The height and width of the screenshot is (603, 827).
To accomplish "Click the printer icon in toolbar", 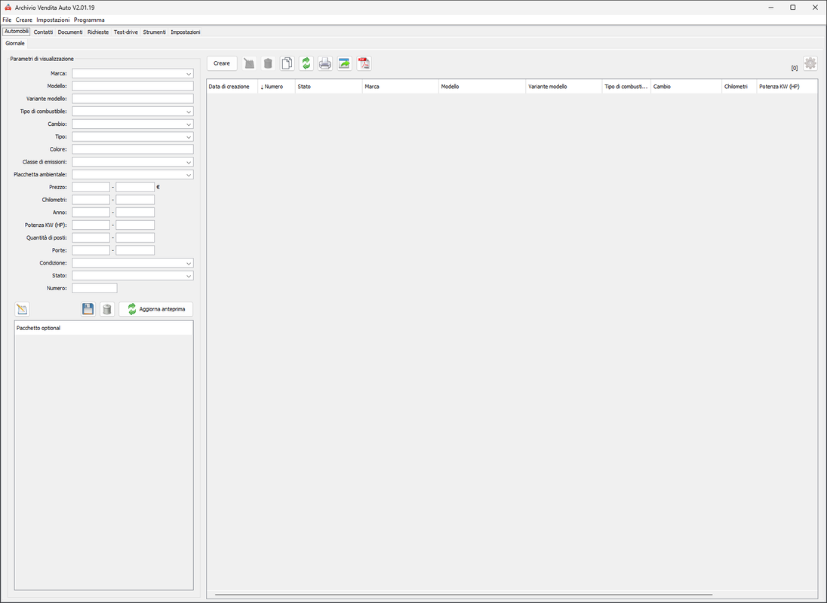I will click(x=325, y=64).
